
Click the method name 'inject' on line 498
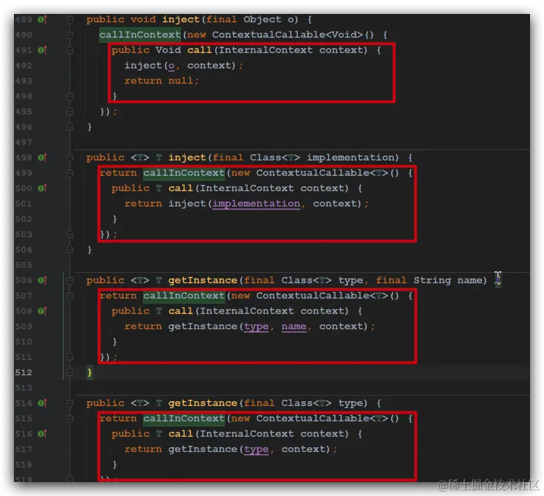(187, 158)
